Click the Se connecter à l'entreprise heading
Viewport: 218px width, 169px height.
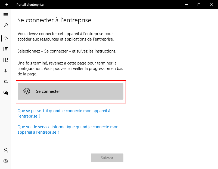[54, 20]
